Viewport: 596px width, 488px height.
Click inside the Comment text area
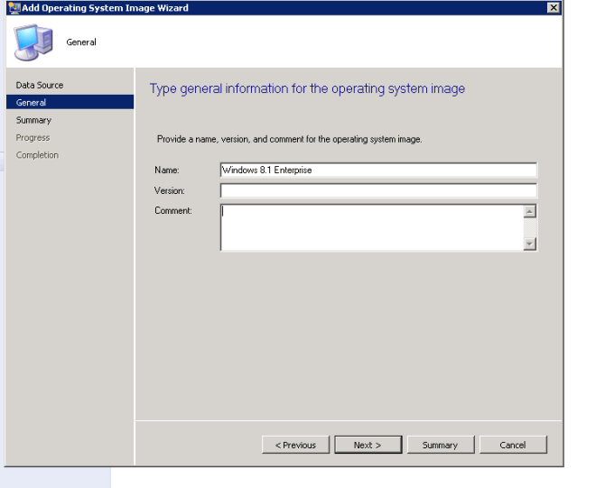coord(370,226)
